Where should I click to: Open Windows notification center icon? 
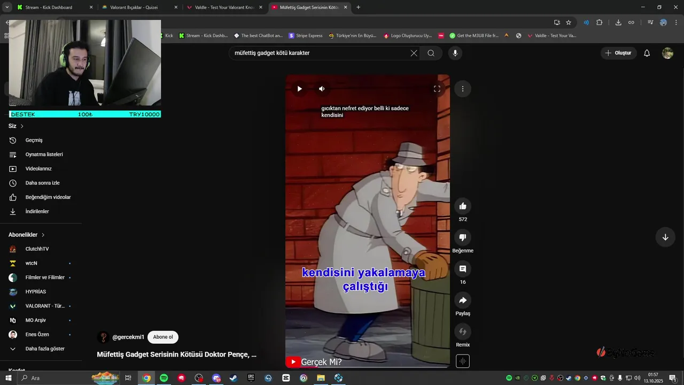pyautogui.click(x=672, y=378)
